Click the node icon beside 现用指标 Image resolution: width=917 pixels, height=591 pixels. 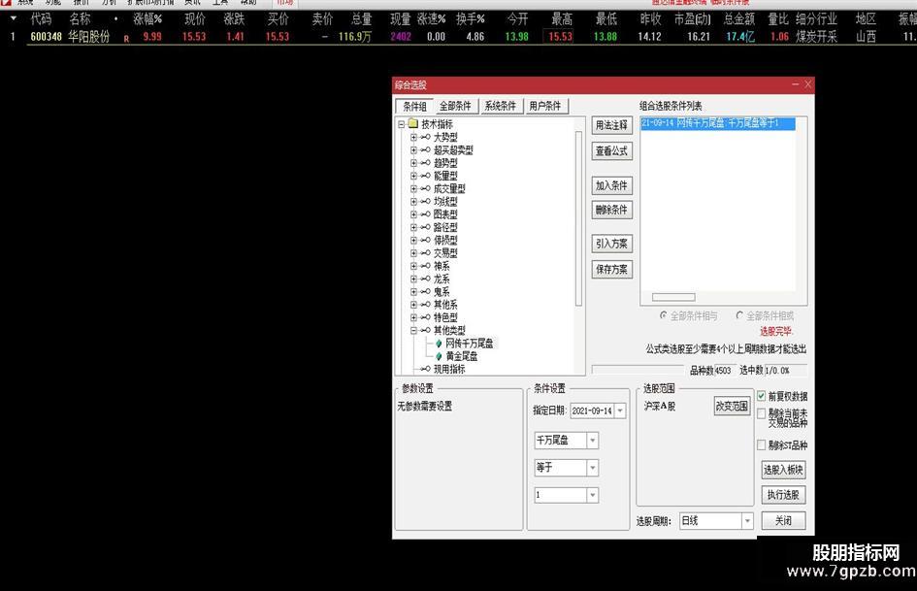coord(425,369)
